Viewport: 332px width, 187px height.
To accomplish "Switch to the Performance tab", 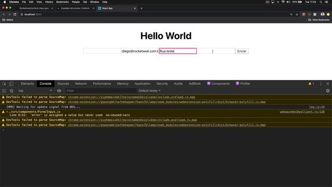I will [x=102, y=84].
